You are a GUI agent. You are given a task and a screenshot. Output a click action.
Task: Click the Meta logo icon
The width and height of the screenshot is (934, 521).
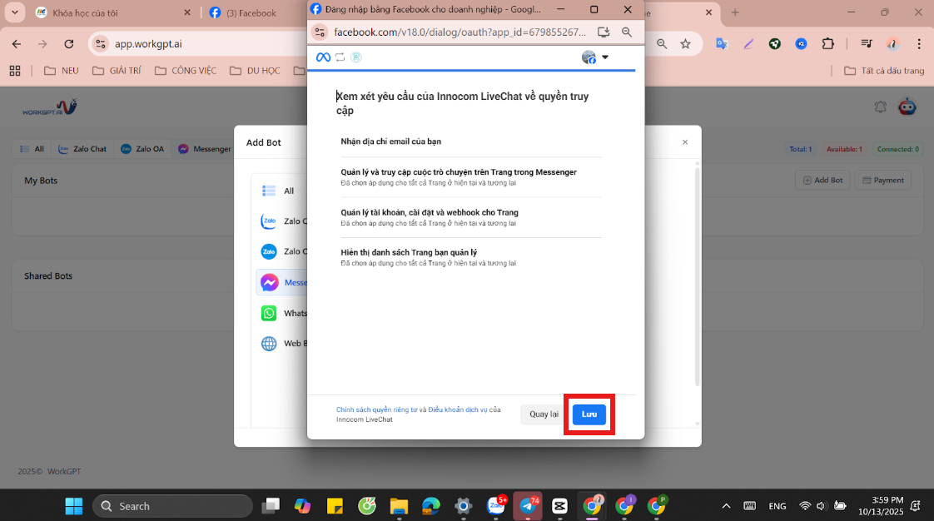pyautogui.click(x=323, y=57)
